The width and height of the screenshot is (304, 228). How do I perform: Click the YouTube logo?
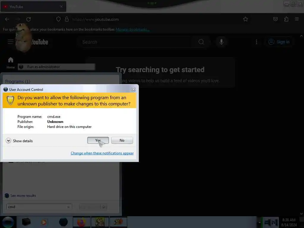(39, 42)
